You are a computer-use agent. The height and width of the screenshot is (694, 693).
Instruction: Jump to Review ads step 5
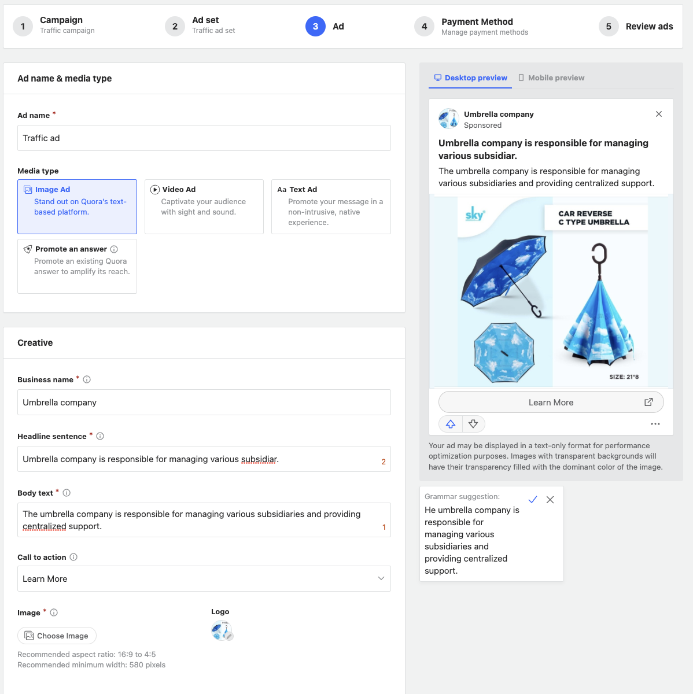pos(636,26)
